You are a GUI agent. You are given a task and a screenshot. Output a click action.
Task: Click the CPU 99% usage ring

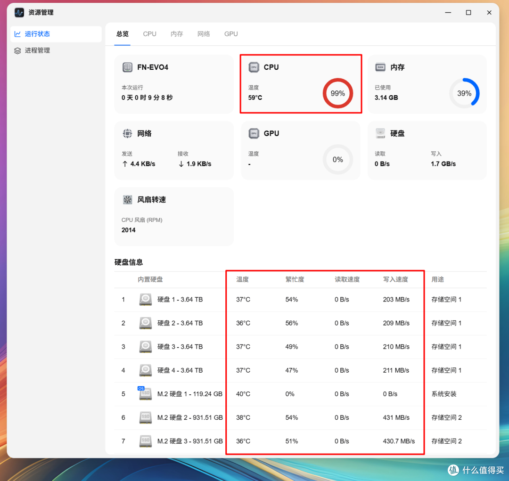[338, 93]
